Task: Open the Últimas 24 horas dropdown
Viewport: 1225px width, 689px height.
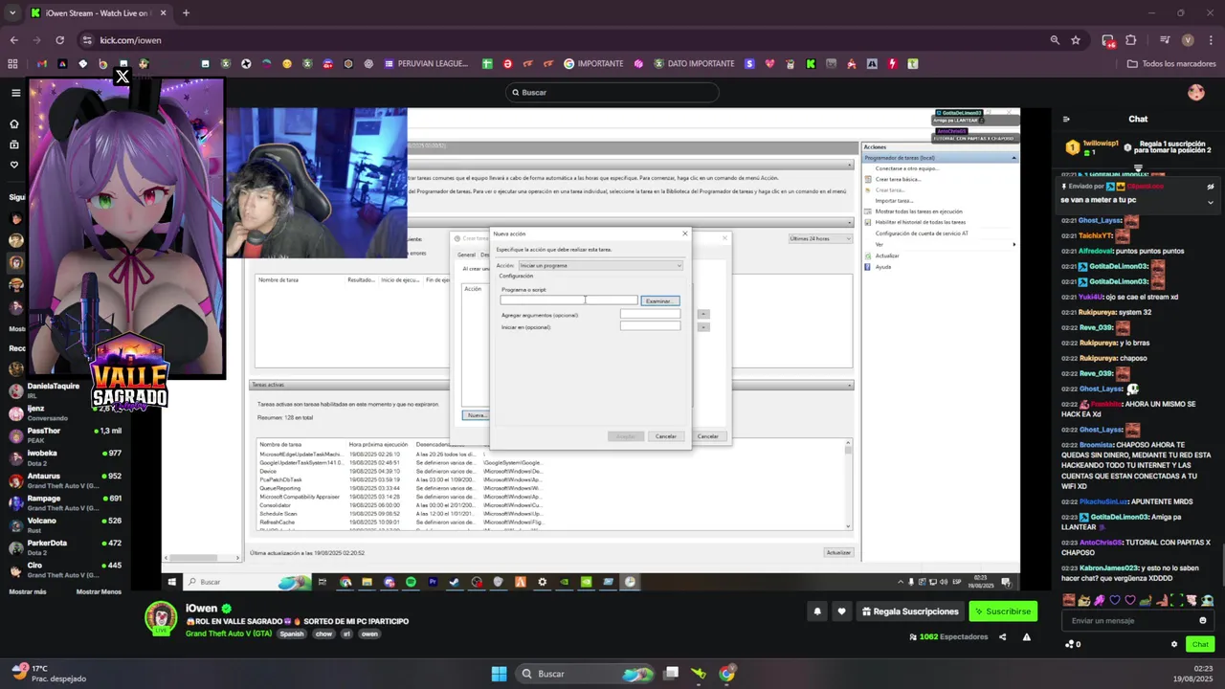Action: pyautogui.click(x=819, y=238)
